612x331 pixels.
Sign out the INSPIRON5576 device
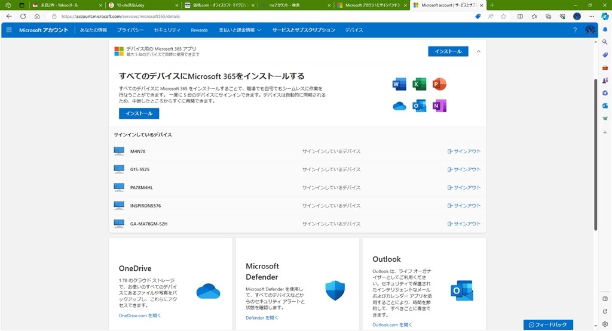[464, 206]
